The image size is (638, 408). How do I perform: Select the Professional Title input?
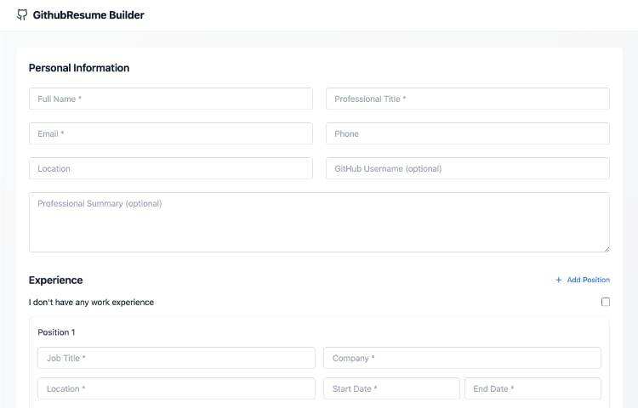tap(467, 99)
